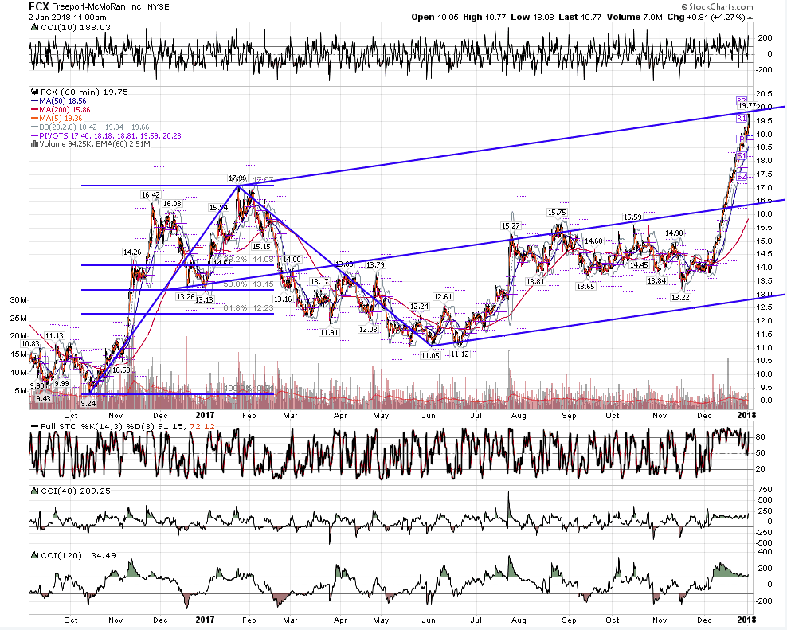Select the S1 pivot marker
Viewport: 787px width, 630px height.
point(742,157)
